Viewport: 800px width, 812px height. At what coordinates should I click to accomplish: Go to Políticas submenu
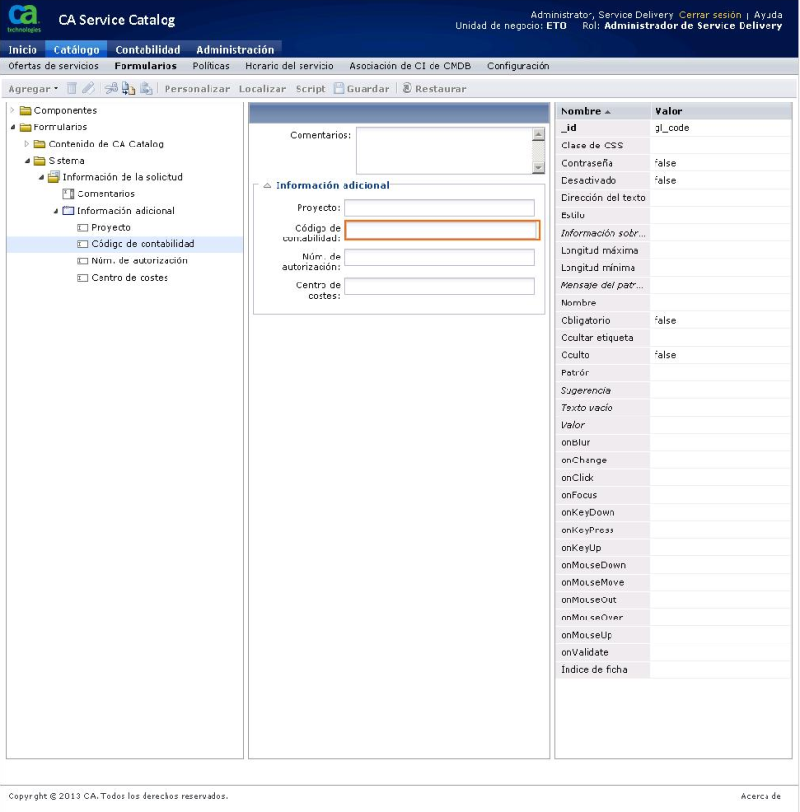pos(211,66)
